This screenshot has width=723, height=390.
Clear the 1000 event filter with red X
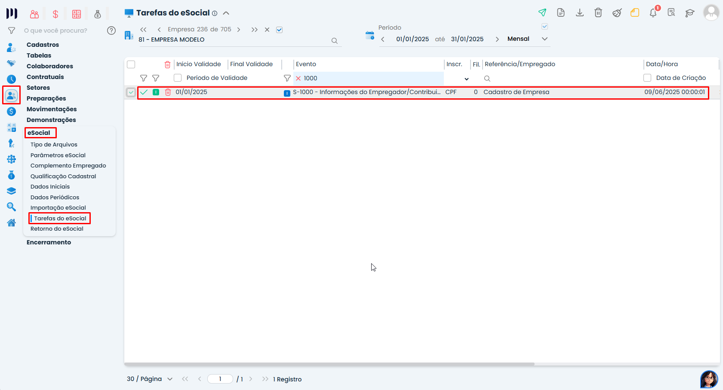tap(298, 78)
